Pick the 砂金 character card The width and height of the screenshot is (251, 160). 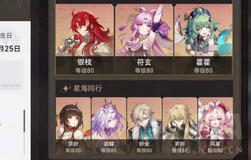pos(144,126)
